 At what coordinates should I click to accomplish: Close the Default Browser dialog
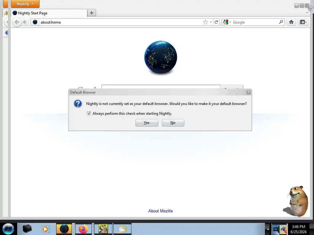click(x=248, y=92)
